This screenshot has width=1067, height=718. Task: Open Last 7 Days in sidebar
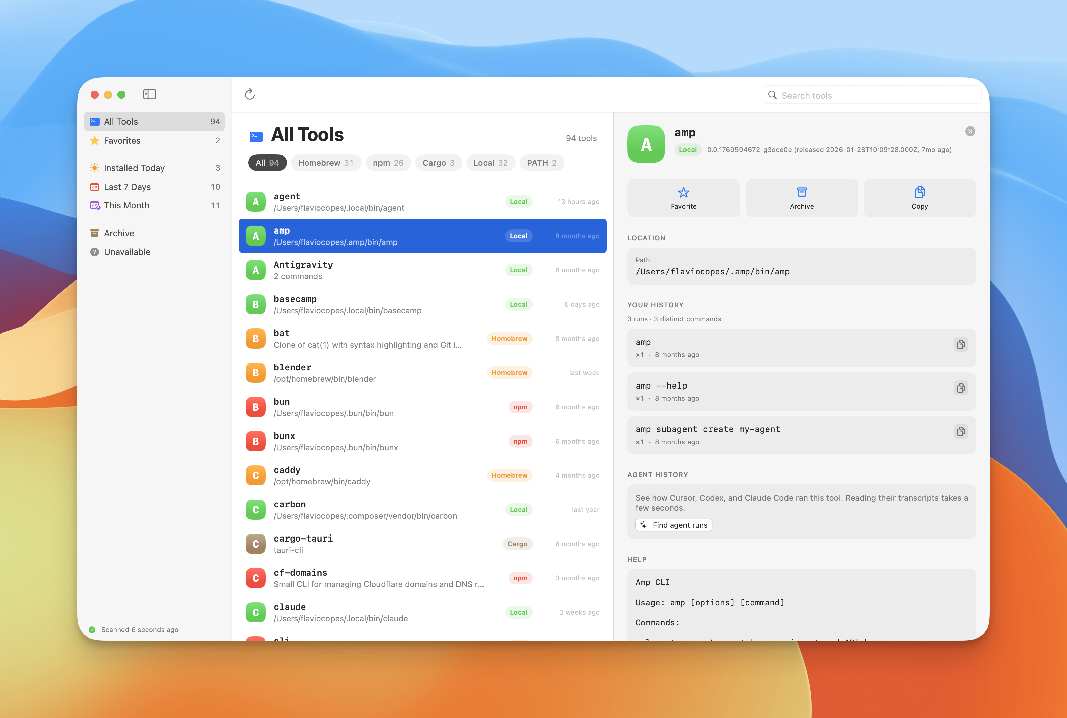tap(154, 187)
